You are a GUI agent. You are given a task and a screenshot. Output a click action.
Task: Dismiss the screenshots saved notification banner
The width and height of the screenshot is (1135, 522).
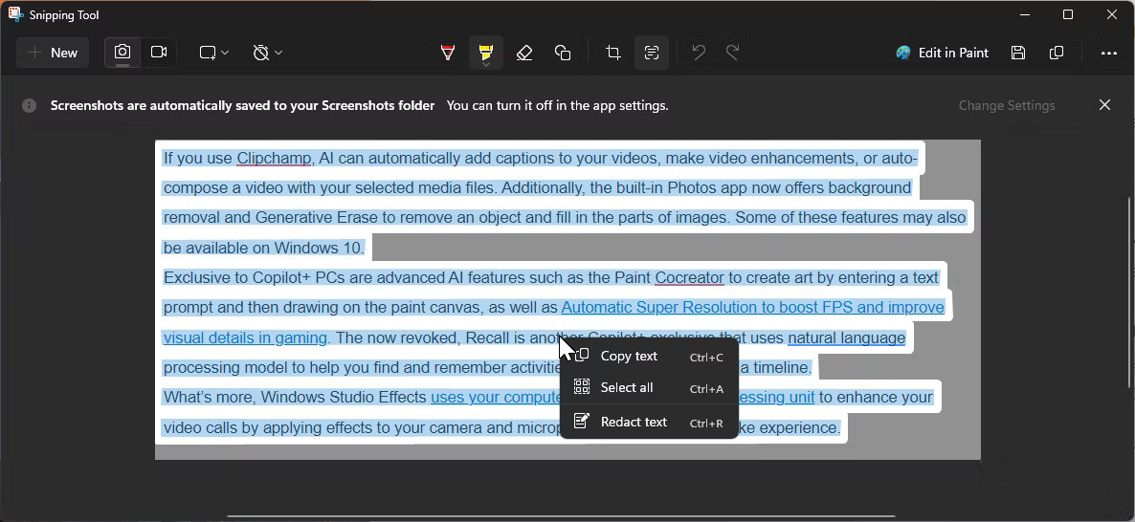(x=1104, y=105)
